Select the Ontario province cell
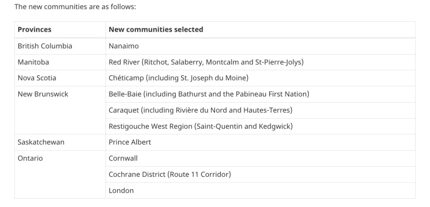This screenshot has height=207, width=430. (x=30, y=158)
